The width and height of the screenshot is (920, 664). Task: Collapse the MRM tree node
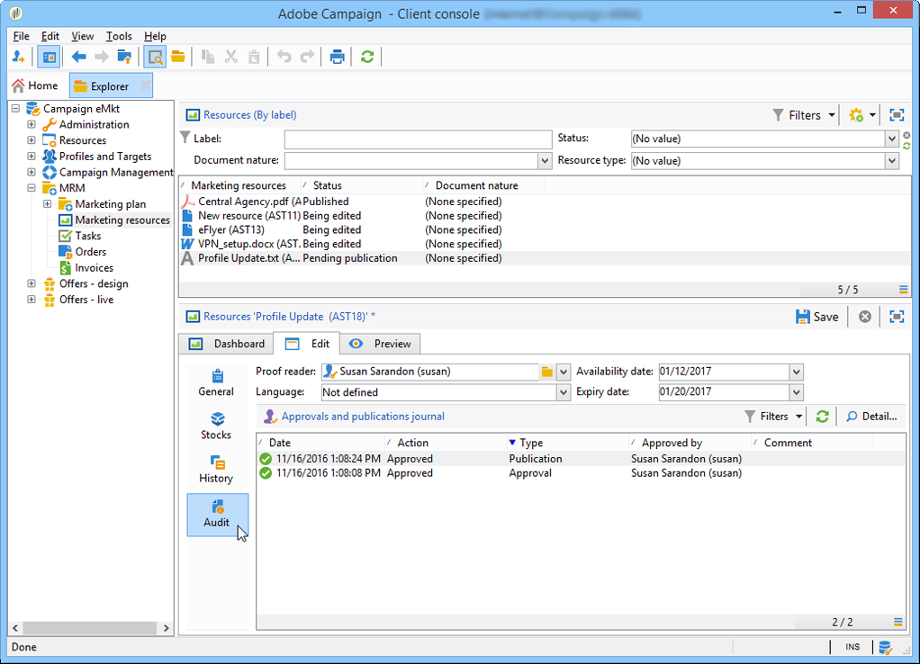pyautogui.click(x=32, y=188)
